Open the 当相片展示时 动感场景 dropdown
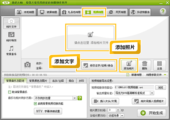Image resolution: width=170 pixels, height=120 pixels. (116, 116)
